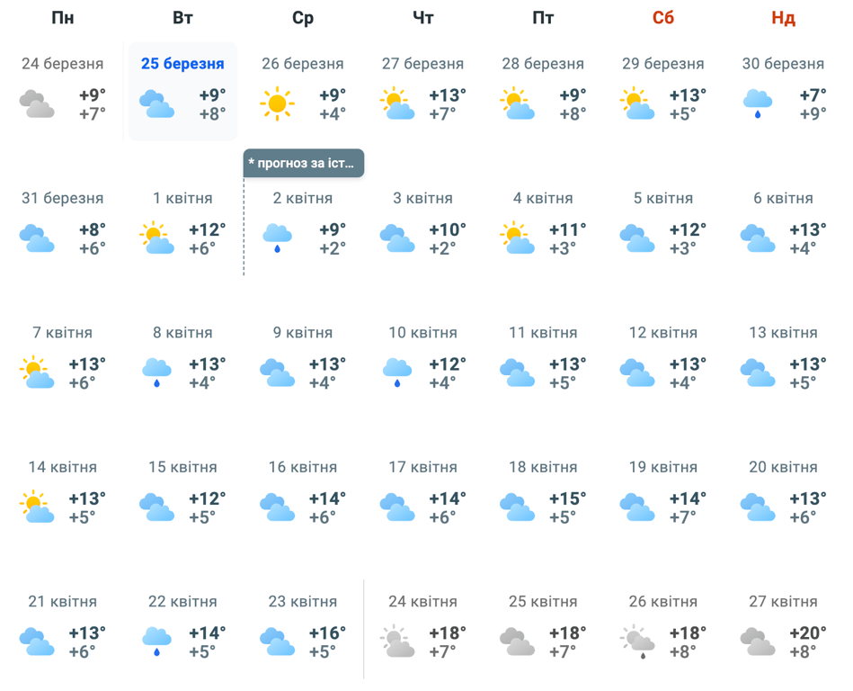853x691 pixels.
Task: Click the 27 квітня date label
Action: (783, 602)
